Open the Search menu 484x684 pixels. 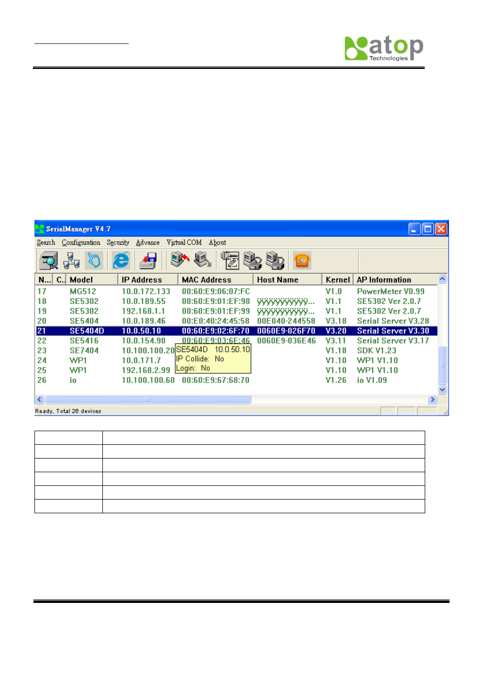pos(46,243)
